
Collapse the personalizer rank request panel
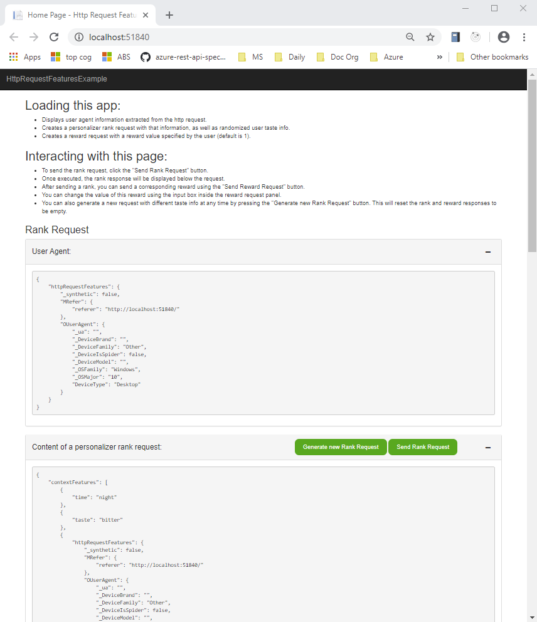coord(488,447)
